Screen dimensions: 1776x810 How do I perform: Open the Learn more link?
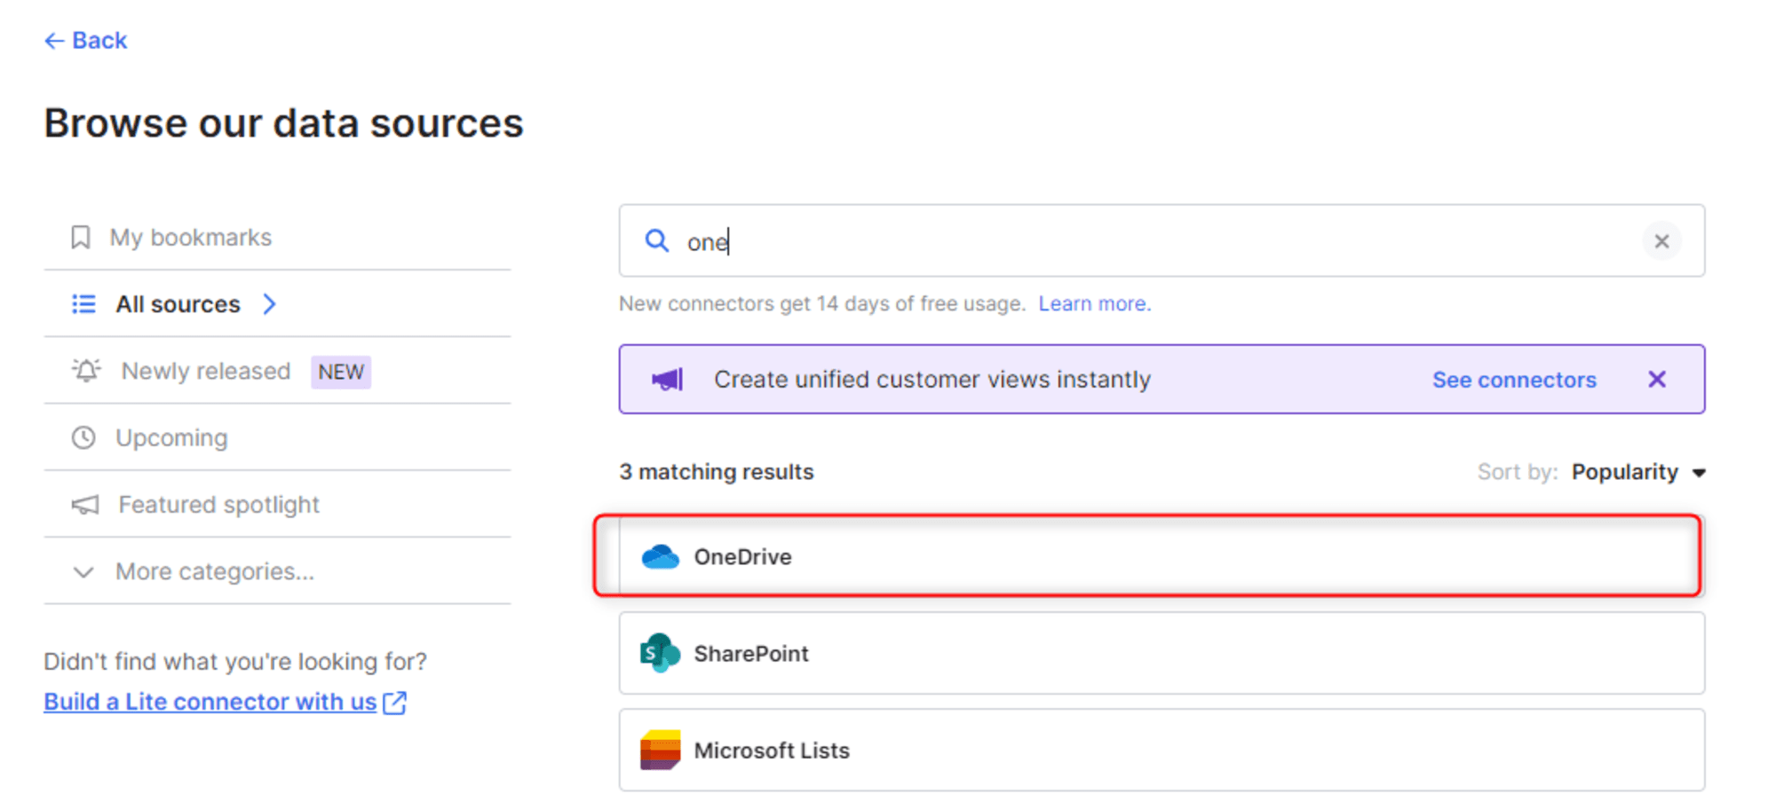coord(1095,303)
